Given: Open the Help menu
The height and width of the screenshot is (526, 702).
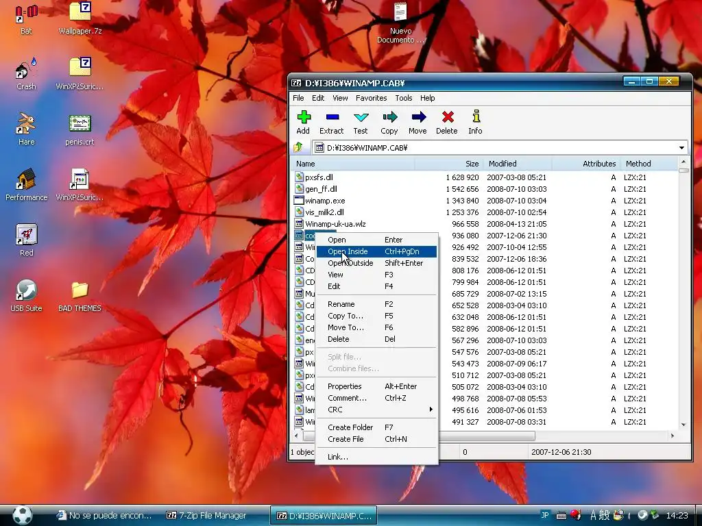Looking at the screenshot, I should pos(428,98).
